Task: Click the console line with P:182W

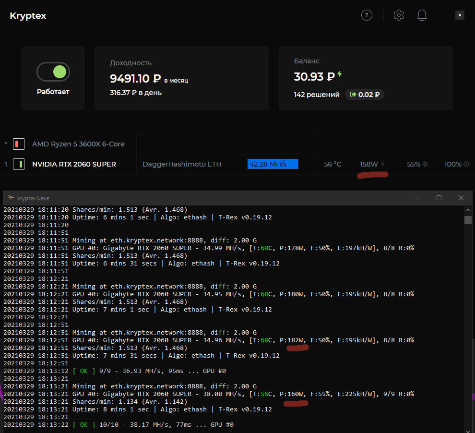Action: [209, 340]
